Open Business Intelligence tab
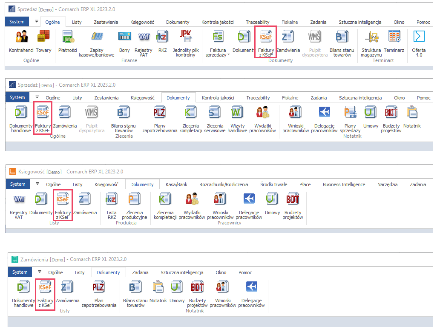Screen dimensions: 437x329 [x=344, y=184]
